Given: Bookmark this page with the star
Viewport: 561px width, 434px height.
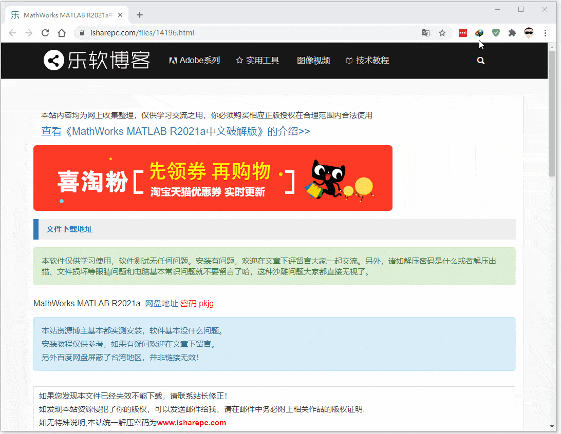Looking at the screenshot, I should coord(442,33).
